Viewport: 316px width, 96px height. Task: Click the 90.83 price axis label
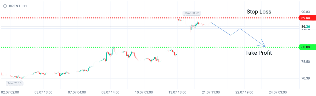pyautogui.click(x=306, y=12)
